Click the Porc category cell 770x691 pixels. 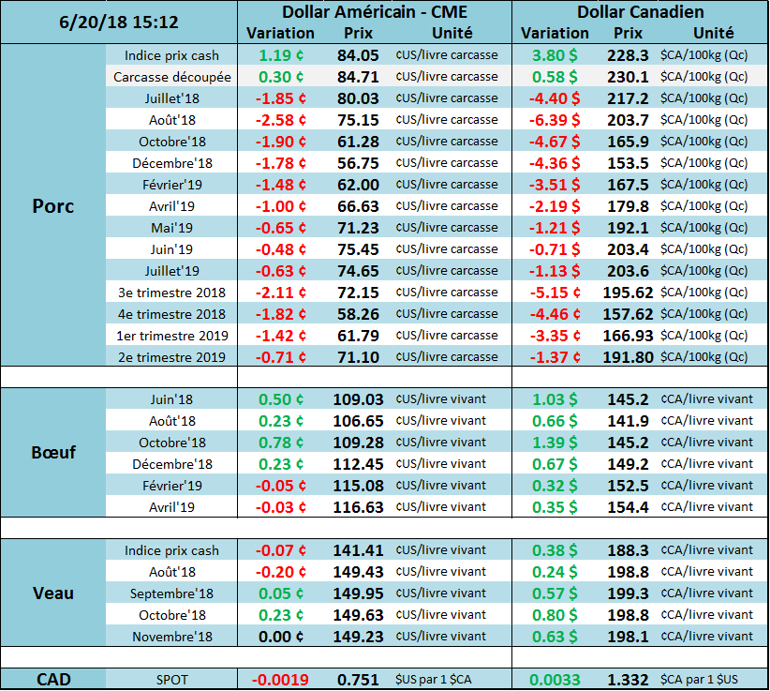tap(53, 205)
